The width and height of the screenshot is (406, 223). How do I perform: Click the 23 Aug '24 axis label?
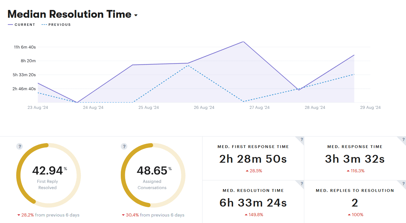(x=38, y=107)
